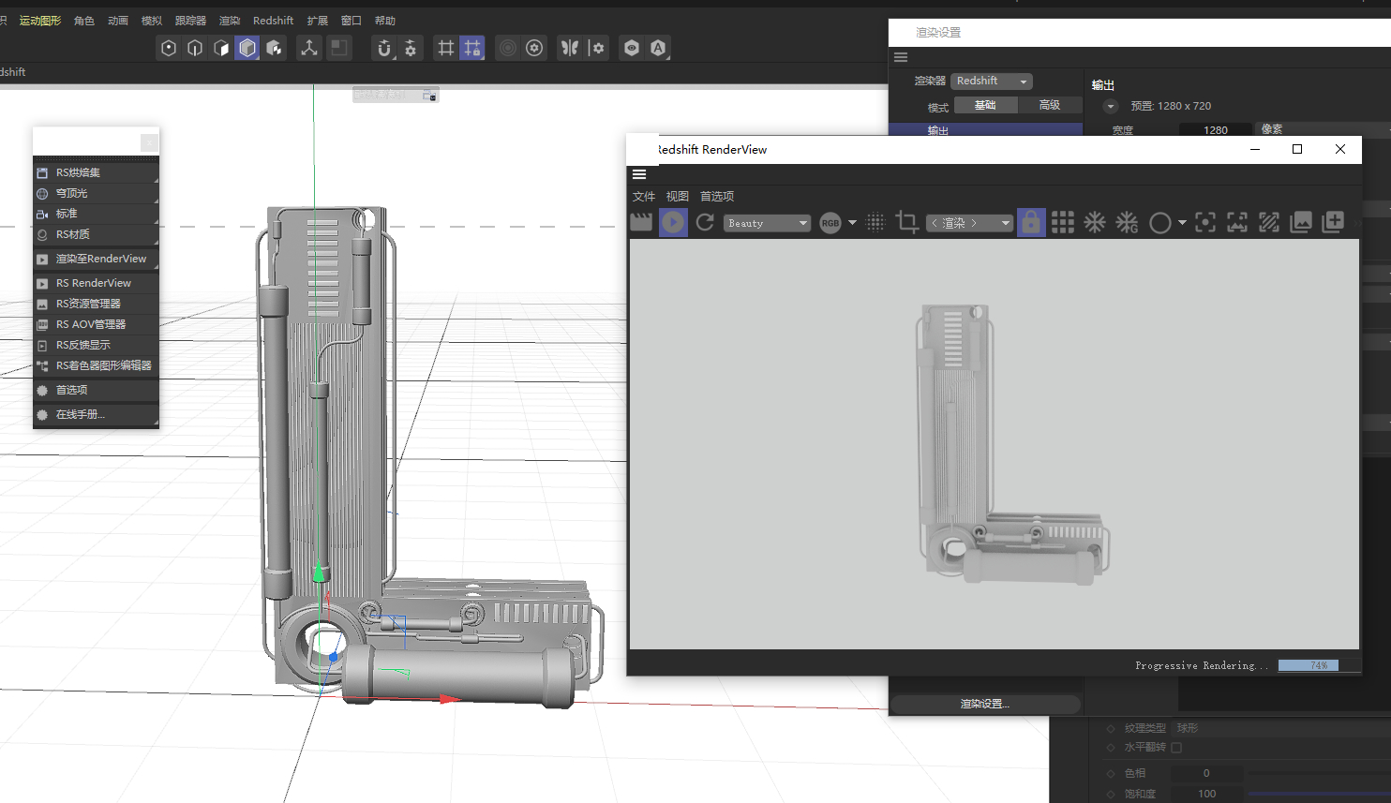Viewport: 1391px width, 803px height.
Task: Click refresh render icon in RenderView
Action: 705,222
